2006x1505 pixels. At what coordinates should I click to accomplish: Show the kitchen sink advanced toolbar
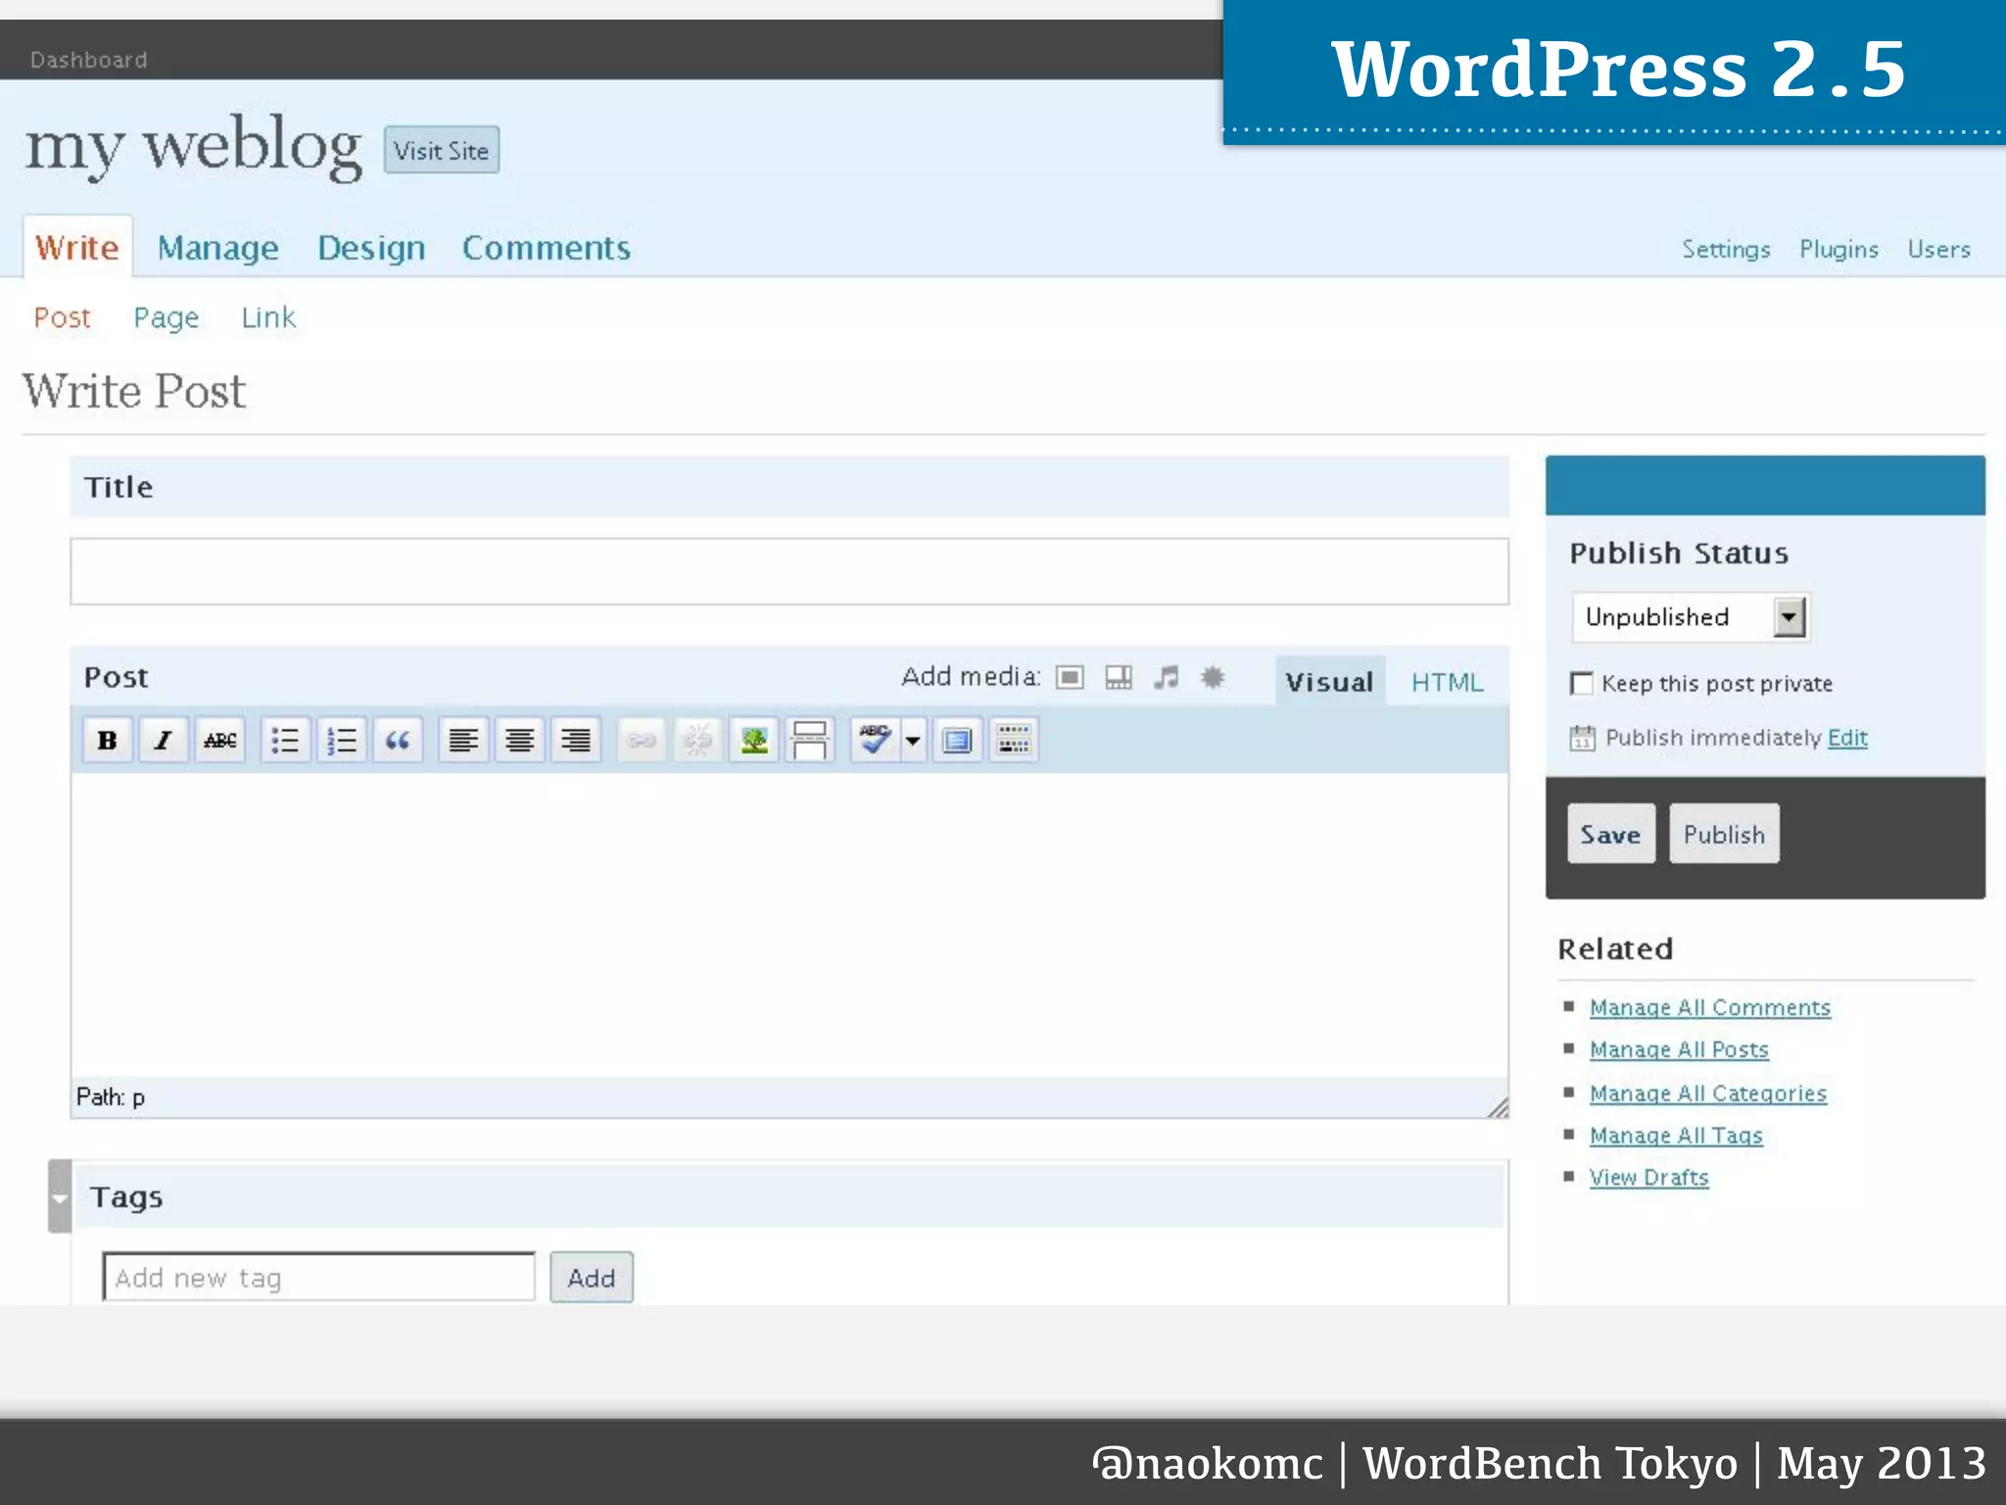[x=1013, y=740]
